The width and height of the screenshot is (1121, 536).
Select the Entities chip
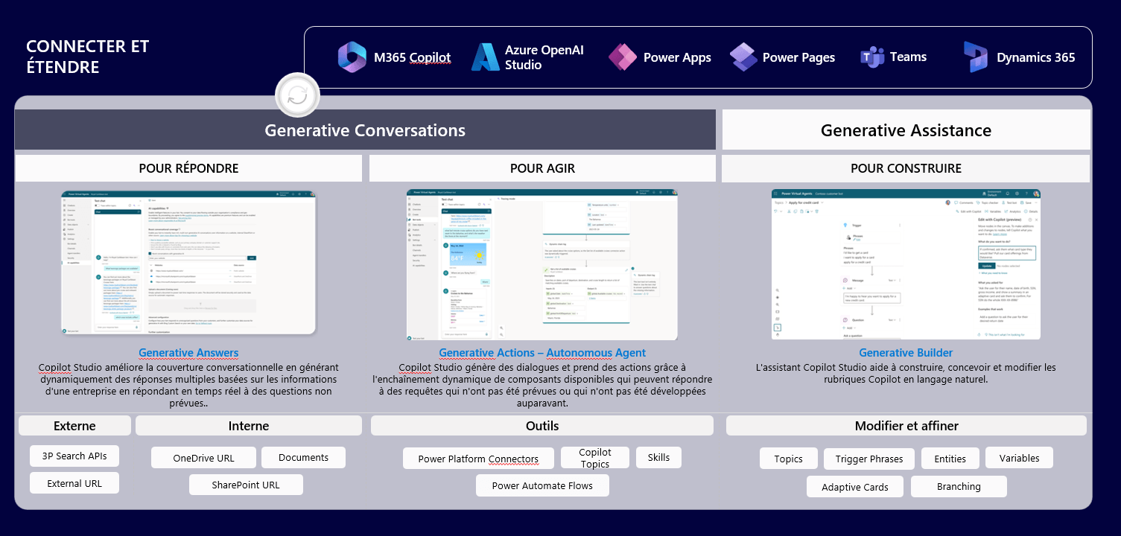950,459
